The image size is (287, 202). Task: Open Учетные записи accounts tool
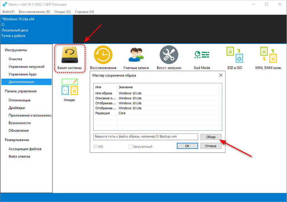(x=136, y=58)
